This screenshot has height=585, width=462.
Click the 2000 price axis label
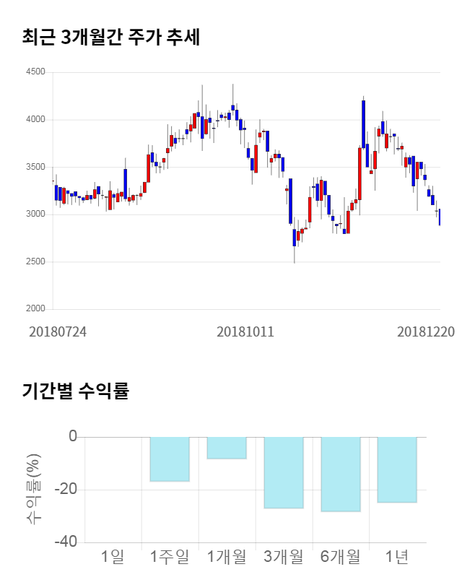click(x=35, y=309)
